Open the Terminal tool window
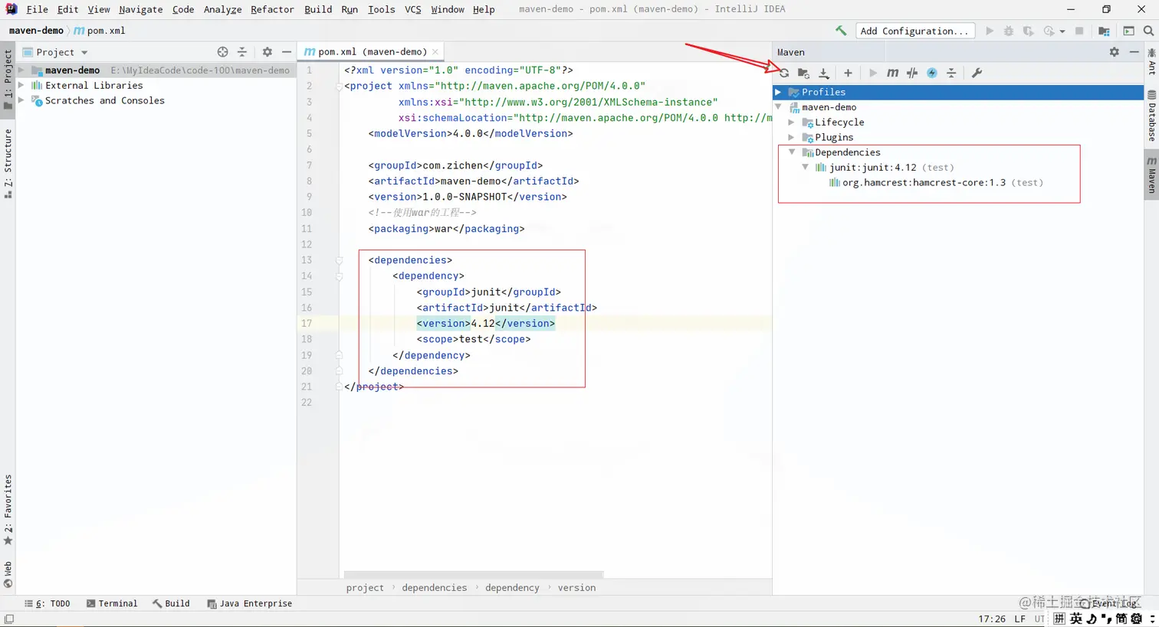Screen dimensions: 1159x627 112,603
